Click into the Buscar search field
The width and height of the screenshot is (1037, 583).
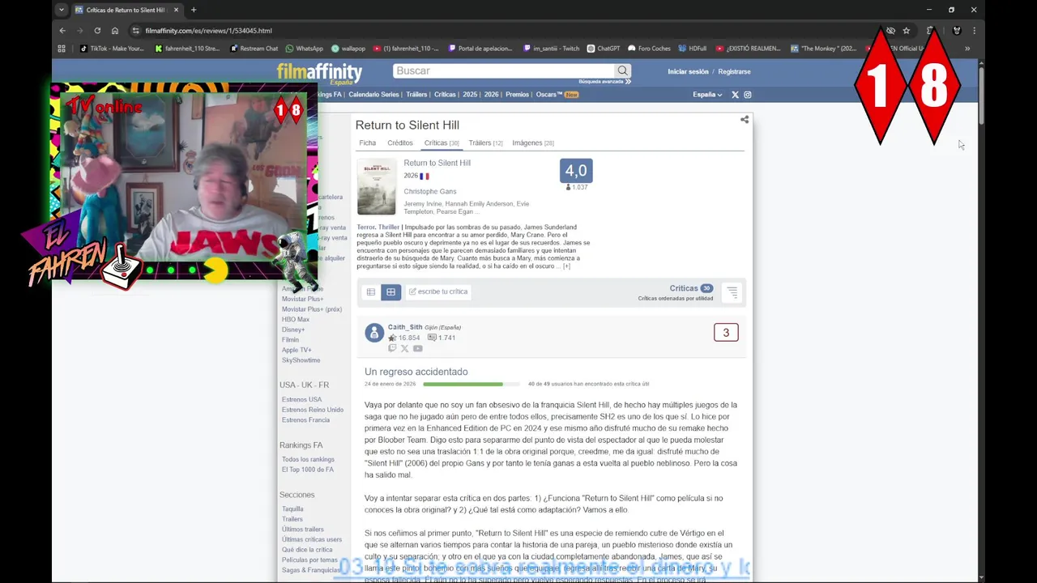coord(504,70)
